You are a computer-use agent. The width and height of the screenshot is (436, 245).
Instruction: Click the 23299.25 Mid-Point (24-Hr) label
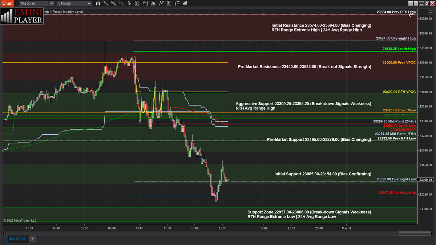[x=395, y=121]
